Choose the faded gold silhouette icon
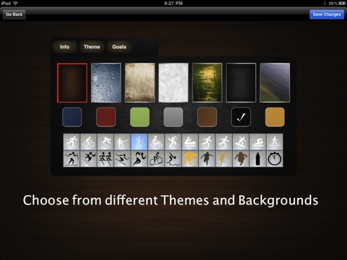 tap(224, 159)
